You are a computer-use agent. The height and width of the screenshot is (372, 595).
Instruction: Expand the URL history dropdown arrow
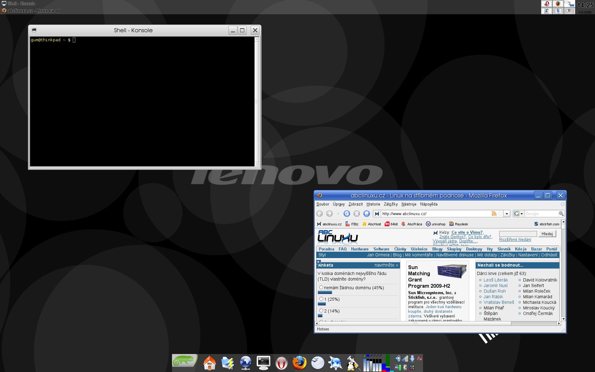(507, 214)
